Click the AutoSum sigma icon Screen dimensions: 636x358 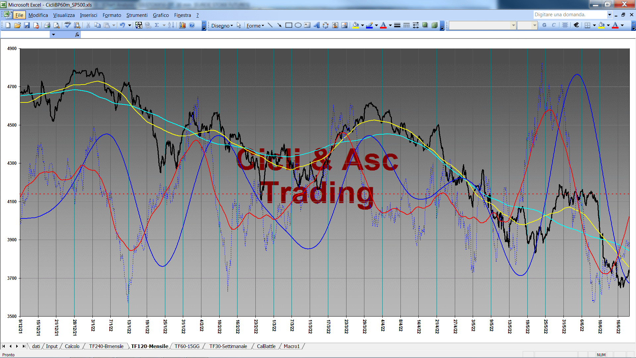157,26
